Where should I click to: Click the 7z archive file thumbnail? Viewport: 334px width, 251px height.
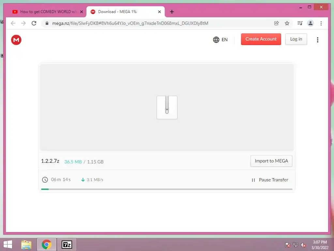coord(167,107)
